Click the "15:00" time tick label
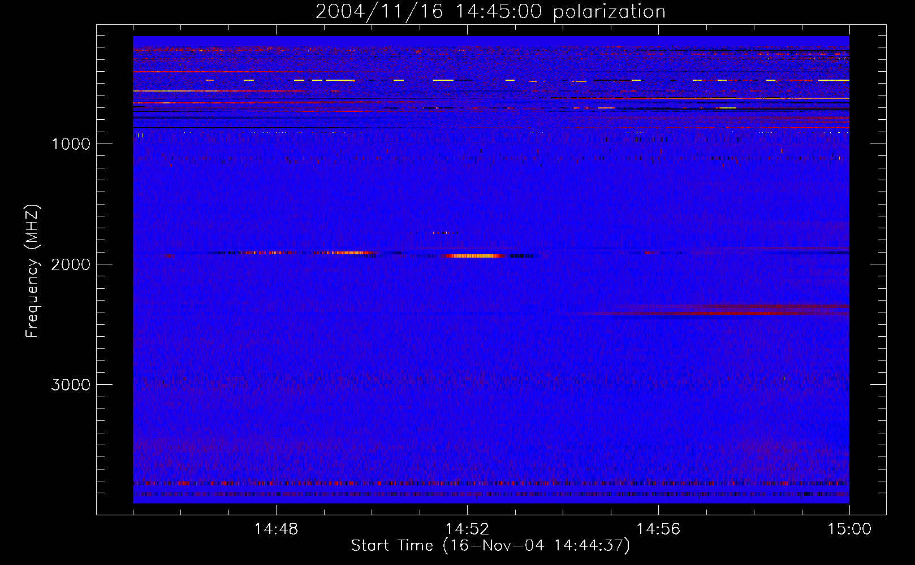915x565 pixels. coord(849,529)
